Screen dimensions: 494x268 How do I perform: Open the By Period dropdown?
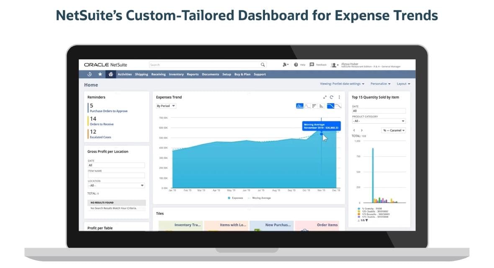(x=166, y=106)
